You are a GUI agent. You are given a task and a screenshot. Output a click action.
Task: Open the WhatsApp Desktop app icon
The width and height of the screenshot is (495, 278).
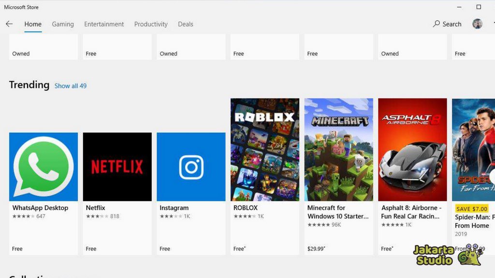pyautogui.click(x=44, y=167)
